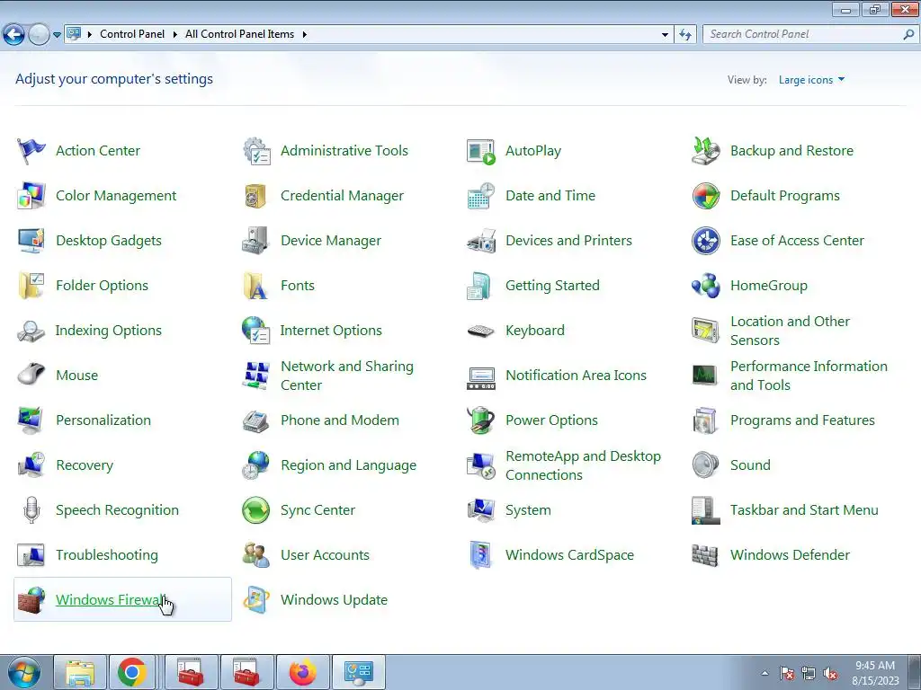The height and width of the screenshot is (690, 921).
Task: Launch Google Chrome from the taskbar
Action: click(x=131, y=672)
